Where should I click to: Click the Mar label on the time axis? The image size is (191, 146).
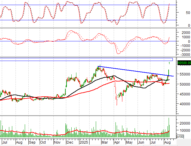(104, 142)
